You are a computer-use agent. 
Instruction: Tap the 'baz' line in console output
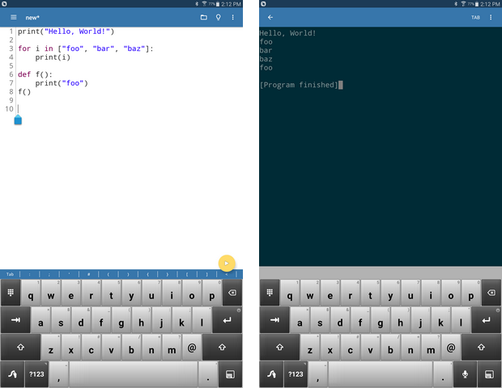coord(266,59)
